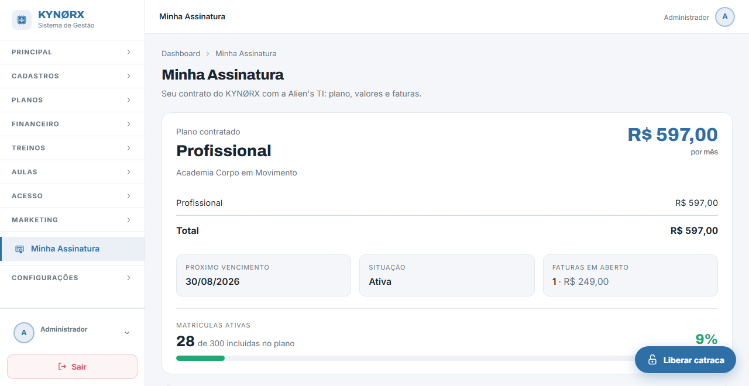Click the matrículas ativas progress bar
The width and height of the screenshot is (749, 386).
[446, 358]
